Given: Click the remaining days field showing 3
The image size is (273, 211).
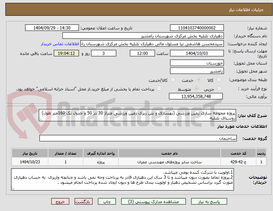Looking at the screenshot, I should click(104, 53).
